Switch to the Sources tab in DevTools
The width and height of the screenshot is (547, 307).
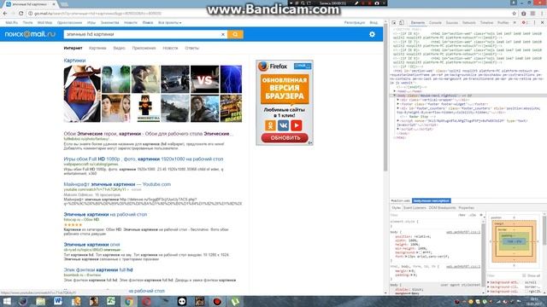452,23
